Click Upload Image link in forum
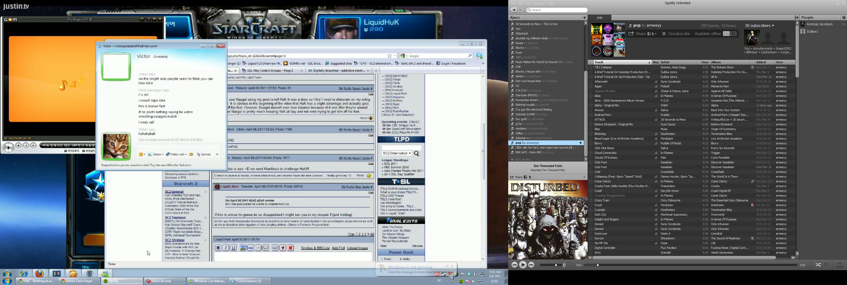This screenshot has width=847, height=285. click(x=357, y=248)
